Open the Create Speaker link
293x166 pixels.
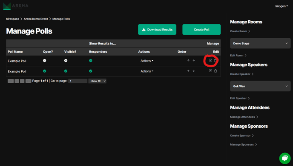coord(241,74)
